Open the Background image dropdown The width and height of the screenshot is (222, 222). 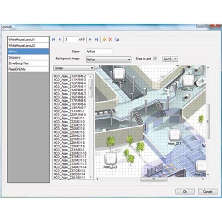tap(108, 59)
